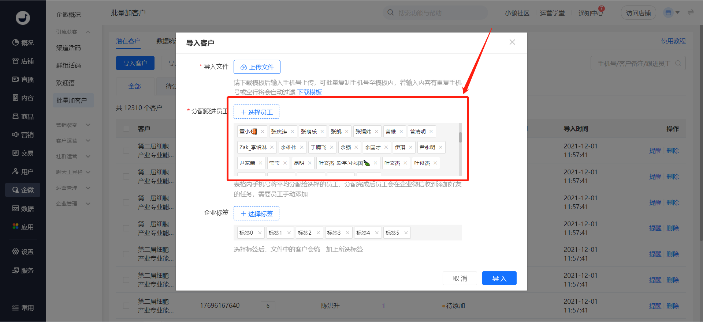The height and width of the screenshot is (322, 703).
Task: Remove employee 曾清明 tag
Action: (x=431, y=132)
